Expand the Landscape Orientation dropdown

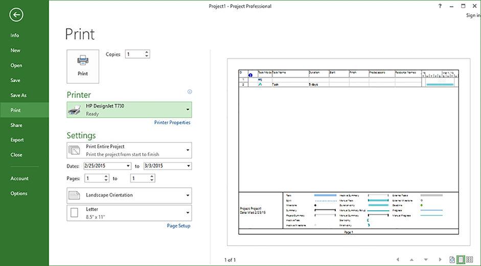(x=129, y=195)
